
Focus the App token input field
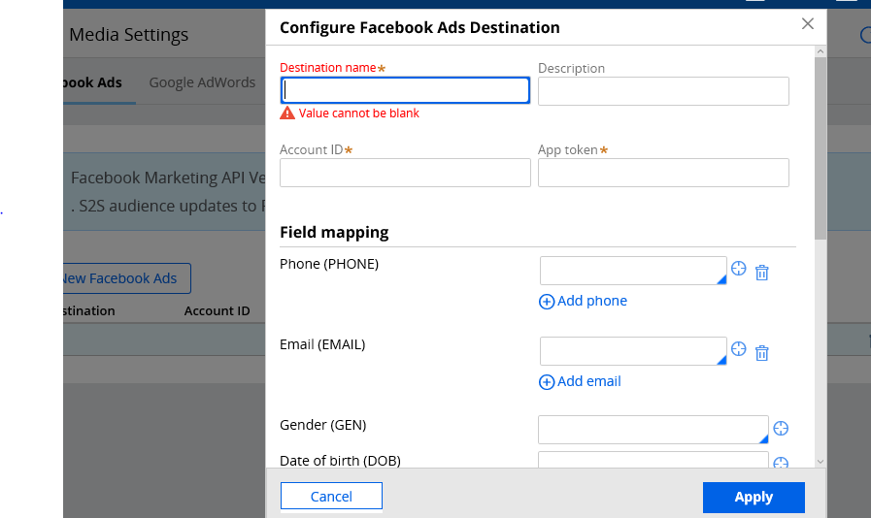pos(663,173)
